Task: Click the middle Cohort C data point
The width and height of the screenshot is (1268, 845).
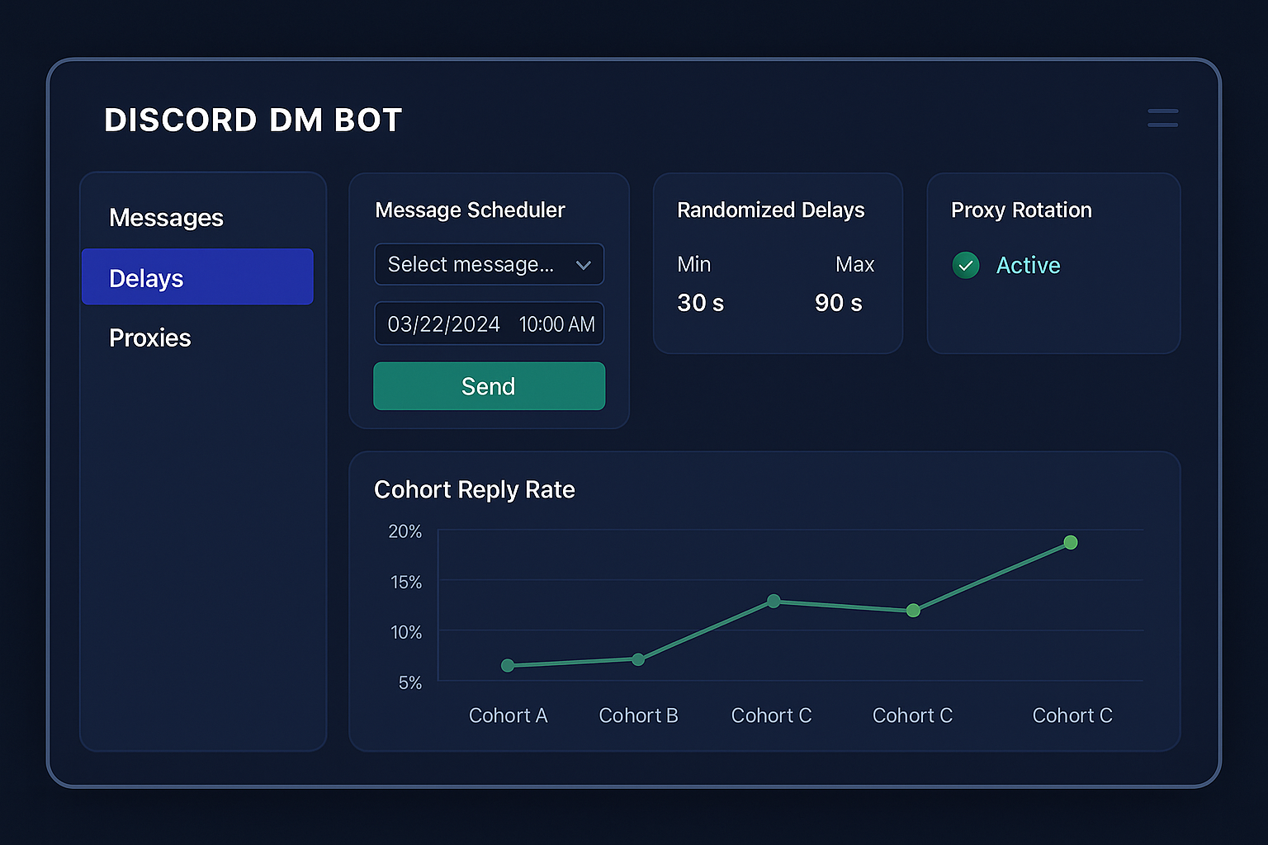Action: [773, 602]
